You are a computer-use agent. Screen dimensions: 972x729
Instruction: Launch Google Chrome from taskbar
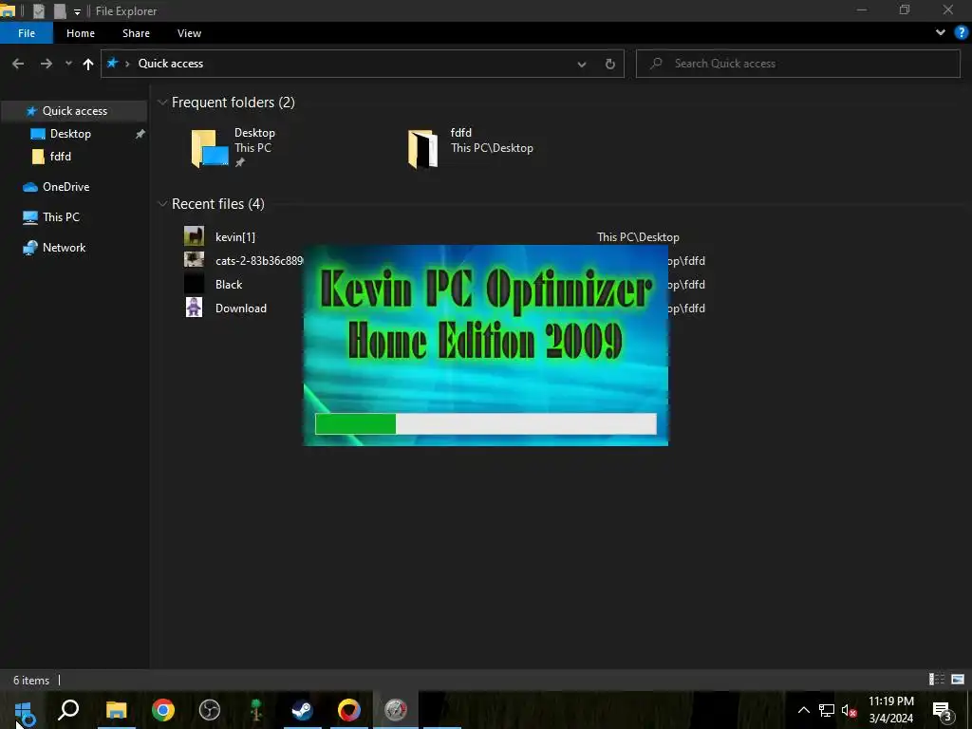tap(163, 710)
